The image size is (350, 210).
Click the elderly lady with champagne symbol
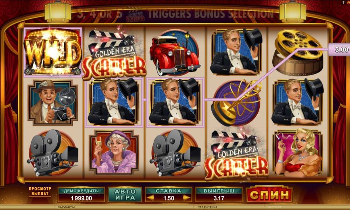point(114,152)
